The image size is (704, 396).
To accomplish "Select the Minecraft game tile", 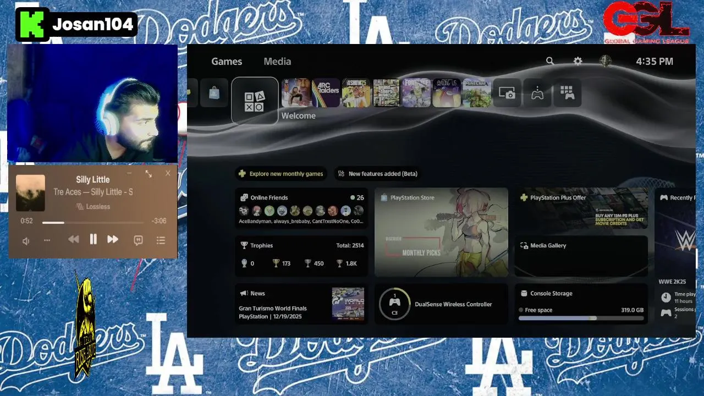I will 477,93.
